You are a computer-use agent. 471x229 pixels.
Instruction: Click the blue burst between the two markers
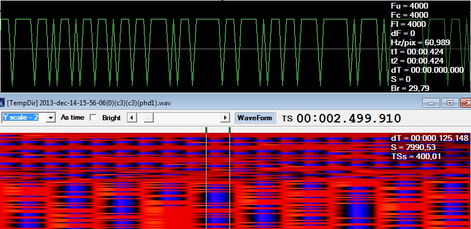[x=218, y=201]
